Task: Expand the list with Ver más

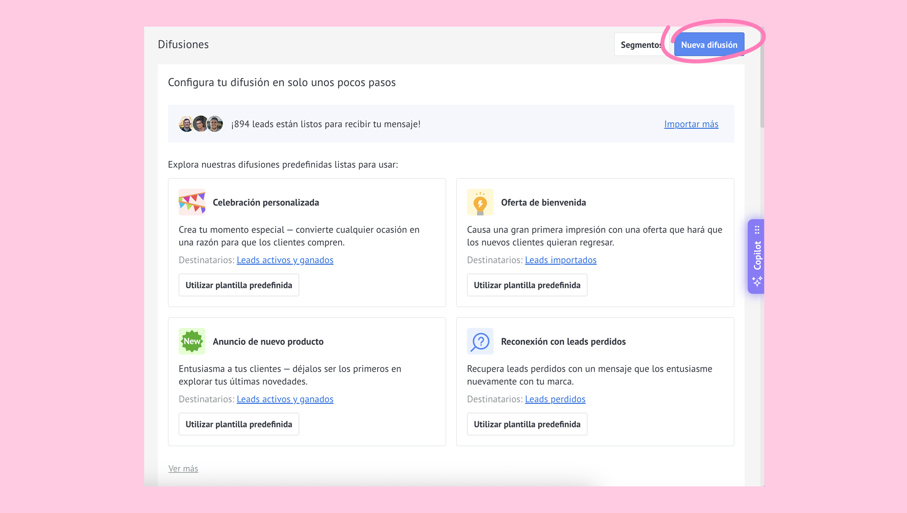Action: click(x=183, y=469)
